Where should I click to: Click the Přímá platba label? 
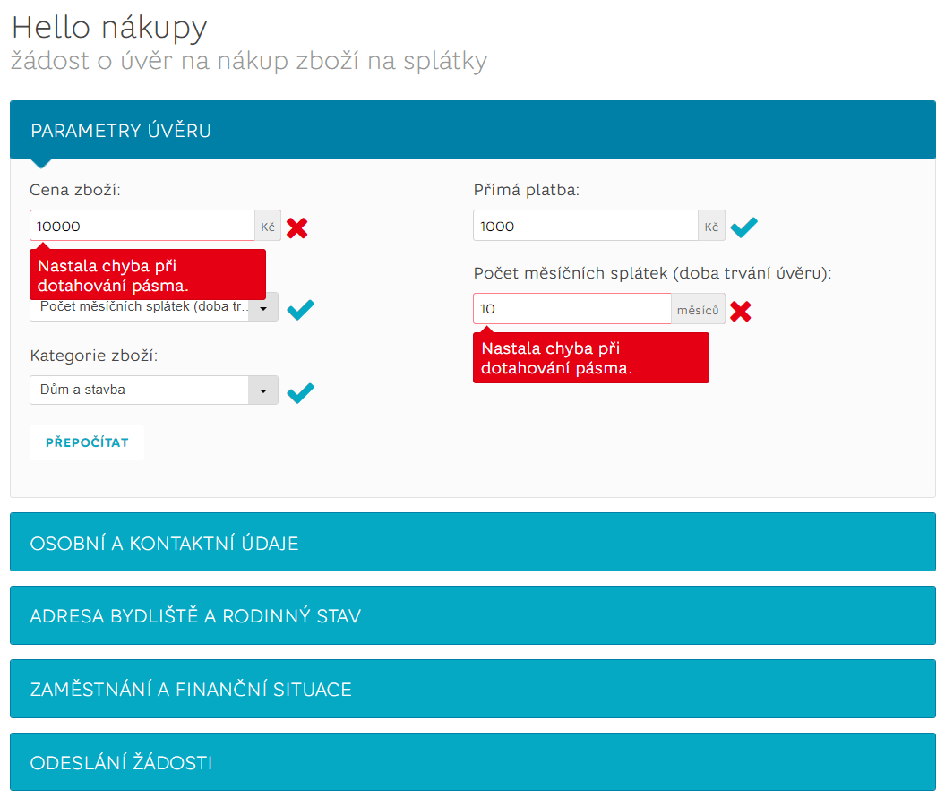526,190
